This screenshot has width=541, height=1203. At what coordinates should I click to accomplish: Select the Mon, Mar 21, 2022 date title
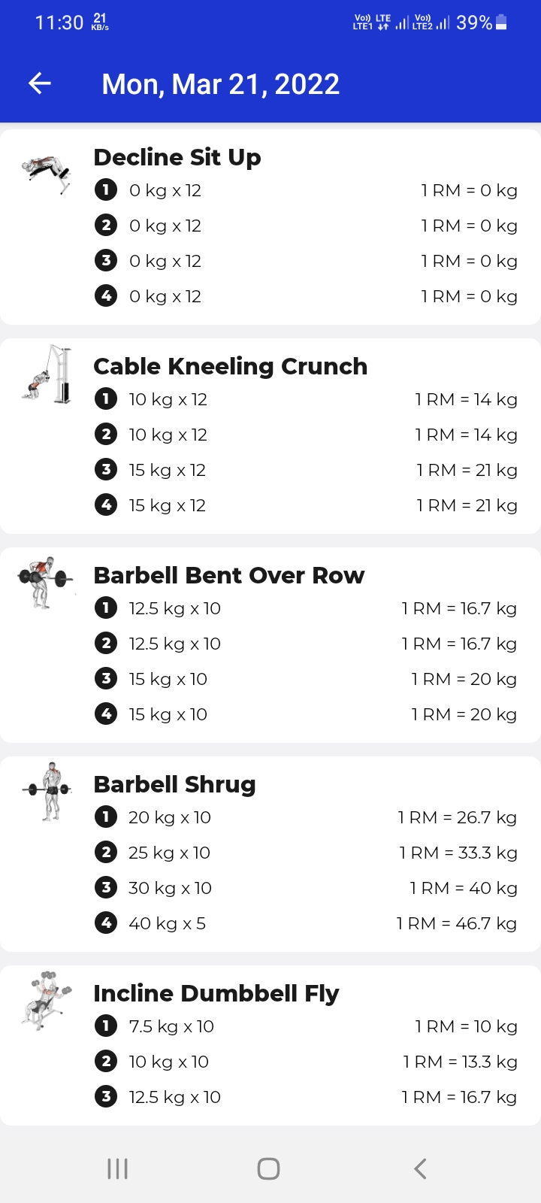tap(221, 84)
